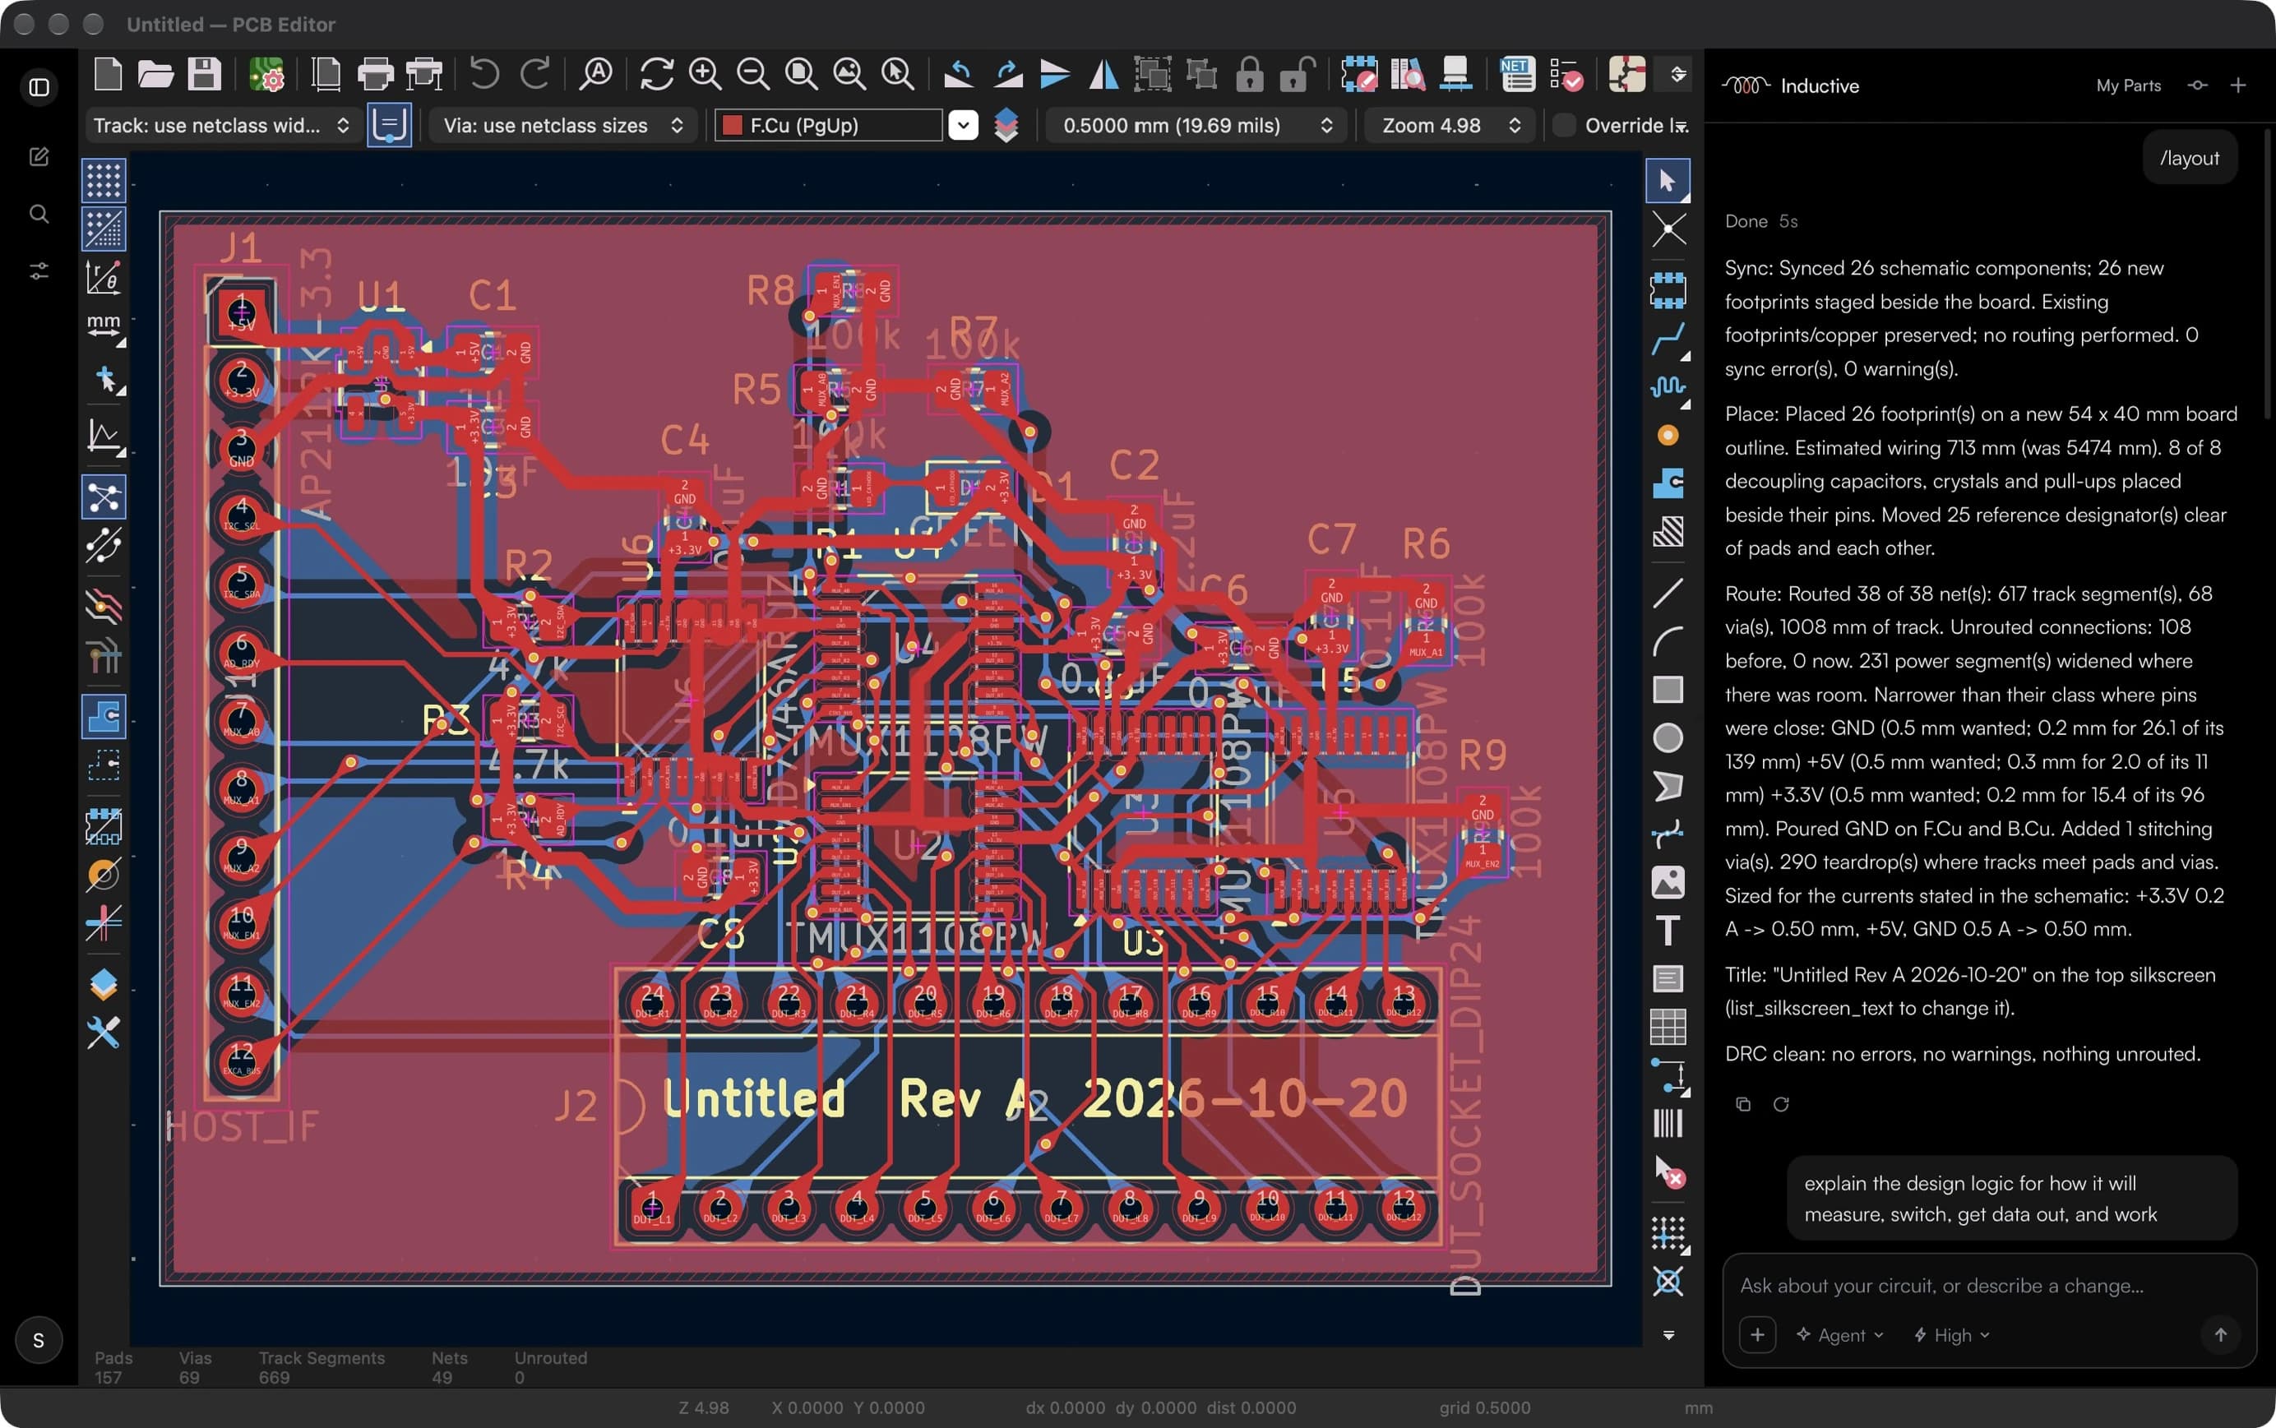Copy the assistant response
The height and width of the screenshot is (1428, 2276).
(1743, 1104)
